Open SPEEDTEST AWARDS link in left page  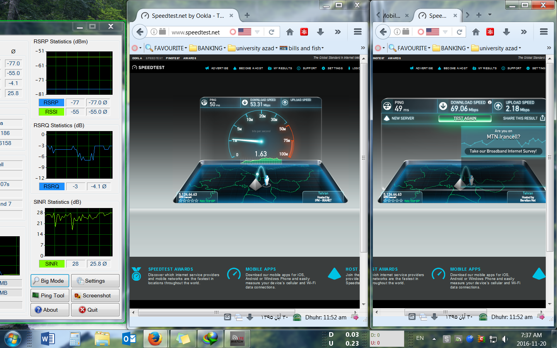click(x=171, y=269)
